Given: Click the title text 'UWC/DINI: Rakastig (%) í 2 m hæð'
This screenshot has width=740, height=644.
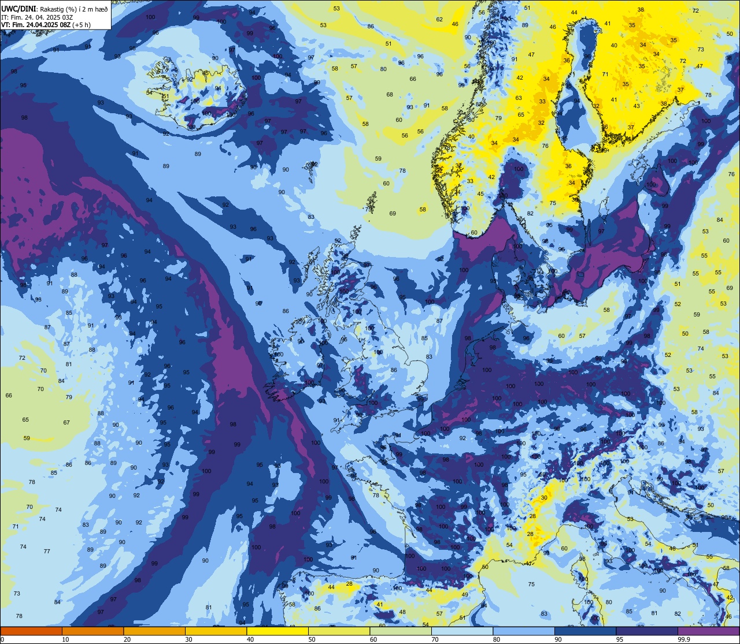Looking at the screenshot, I should click(x=55, y=9).
